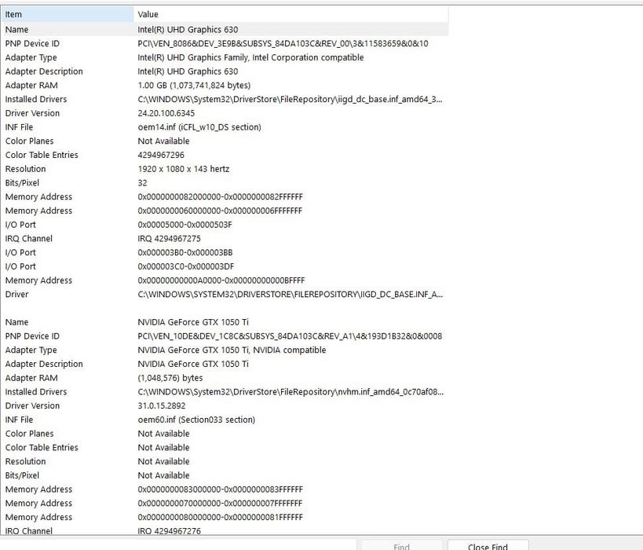This screenshot has height=550, width=643.
Task: Click the Close Find button
Action: 488,546
